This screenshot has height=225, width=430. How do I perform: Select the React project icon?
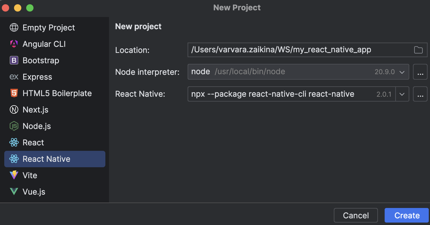(x=14, y=142)
